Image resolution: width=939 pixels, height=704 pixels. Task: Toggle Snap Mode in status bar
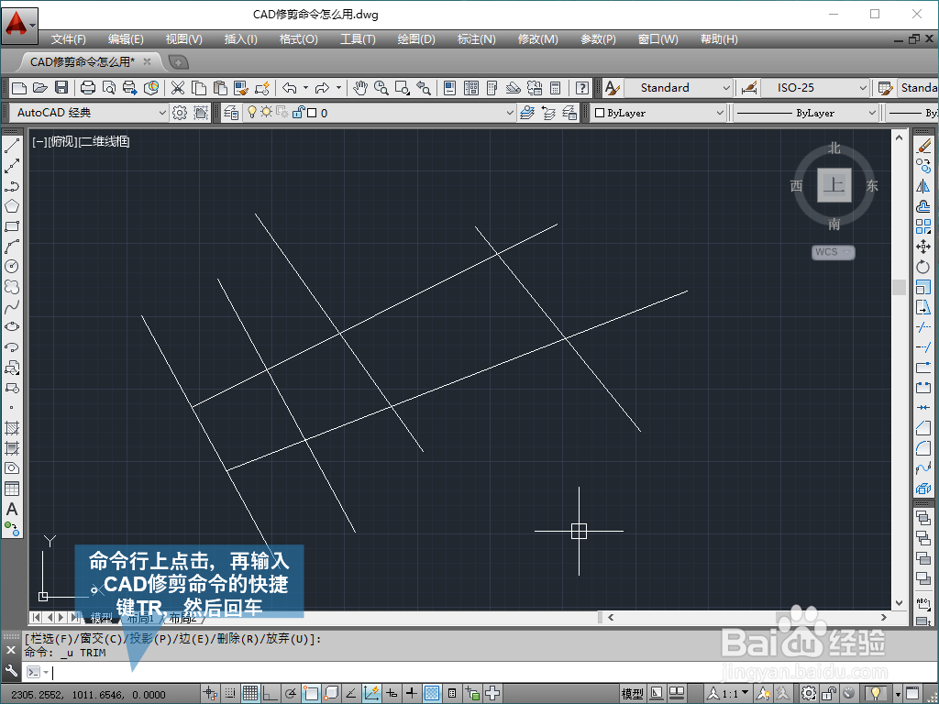(x=229, y=693)
